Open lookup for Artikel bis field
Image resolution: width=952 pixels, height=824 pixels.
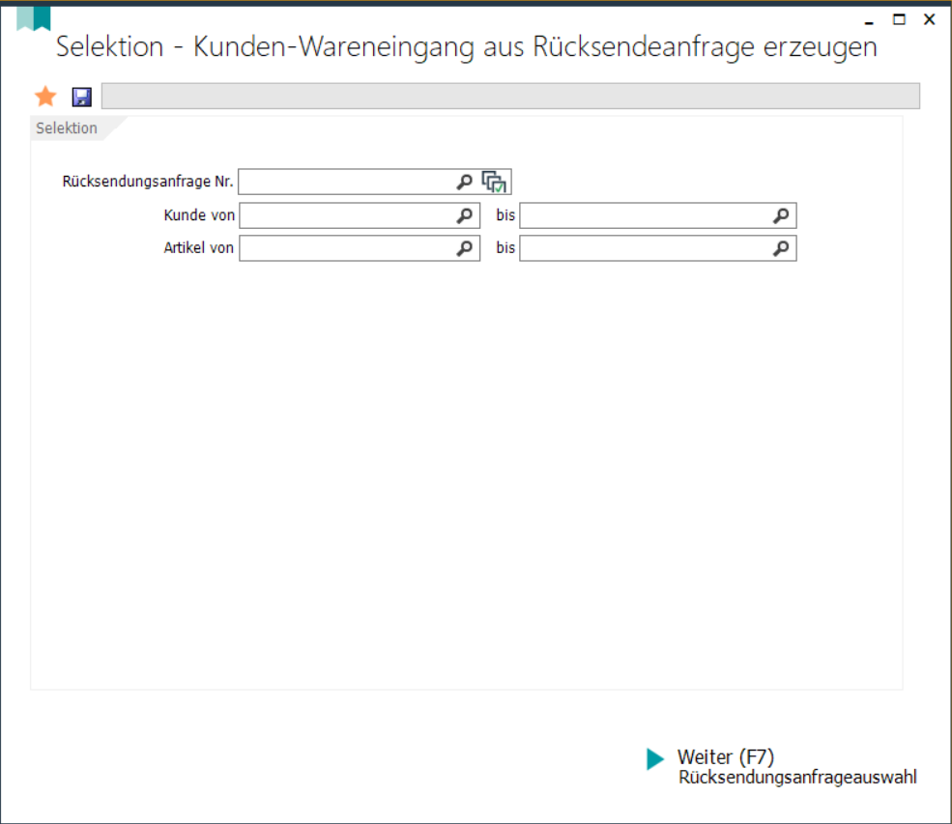(781, 248)
